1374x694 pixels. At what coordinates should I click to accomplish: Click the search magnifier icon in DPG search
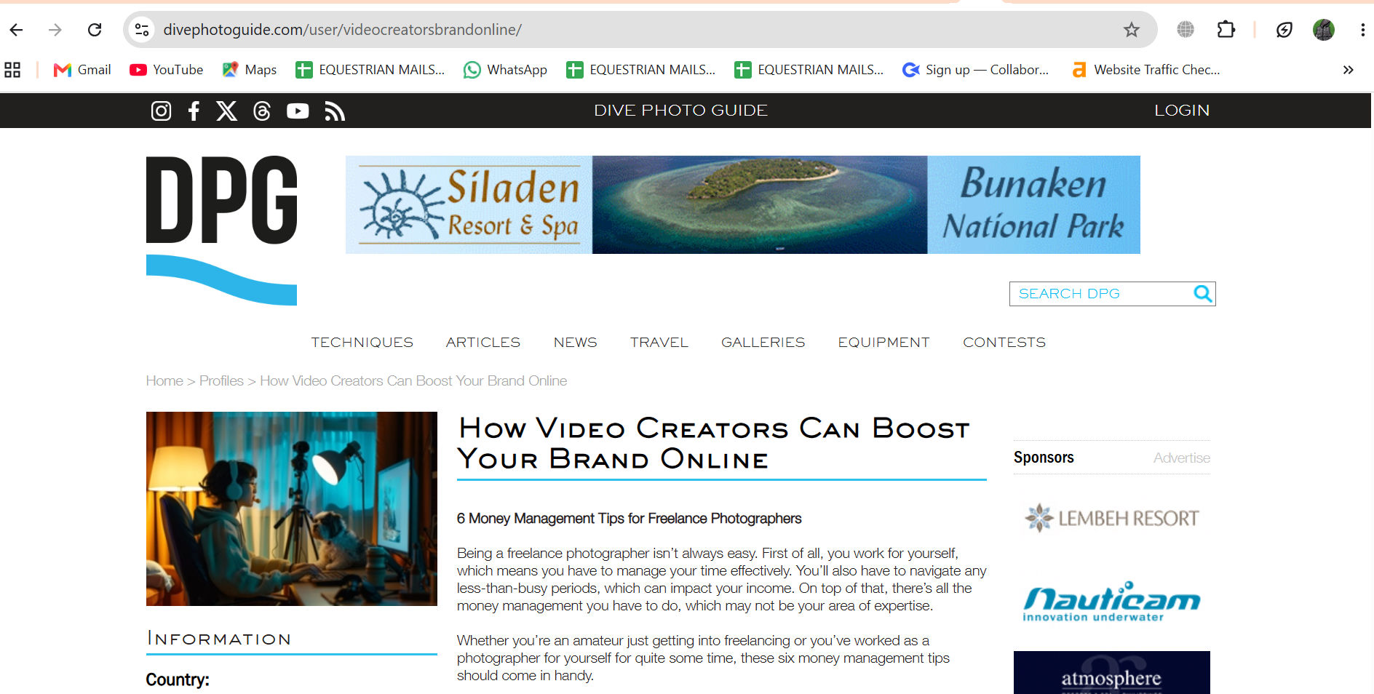[x=1203, y=293]
